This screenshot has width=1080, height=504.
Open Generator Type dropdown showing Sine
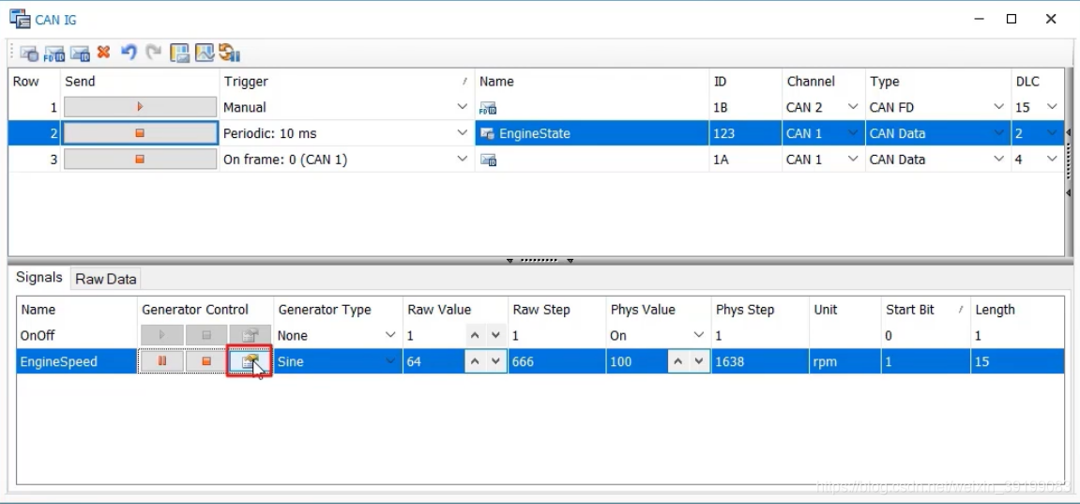tap(390, 361)
